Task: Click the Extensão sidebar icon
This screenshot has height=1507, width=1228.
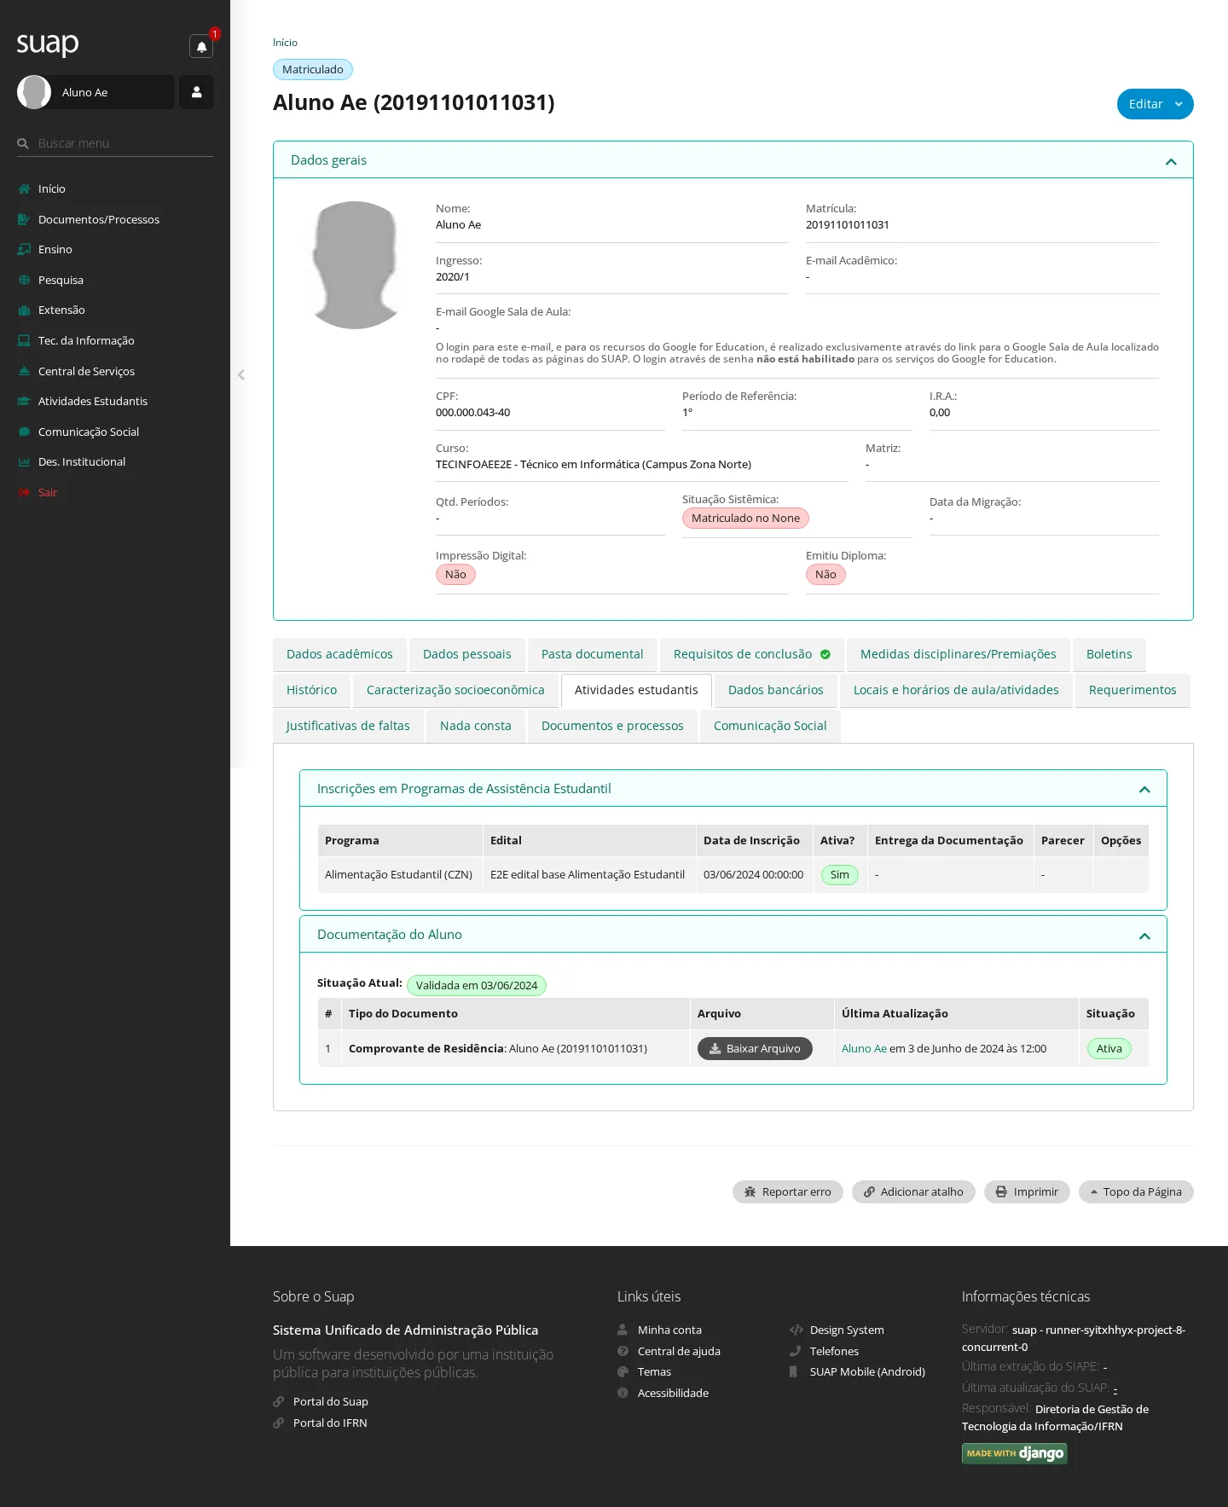Action: [x=24, y=310]
